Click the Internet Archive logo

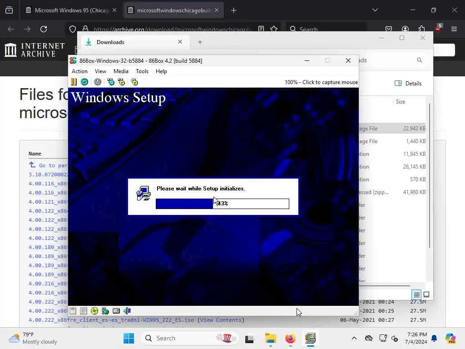35,50
